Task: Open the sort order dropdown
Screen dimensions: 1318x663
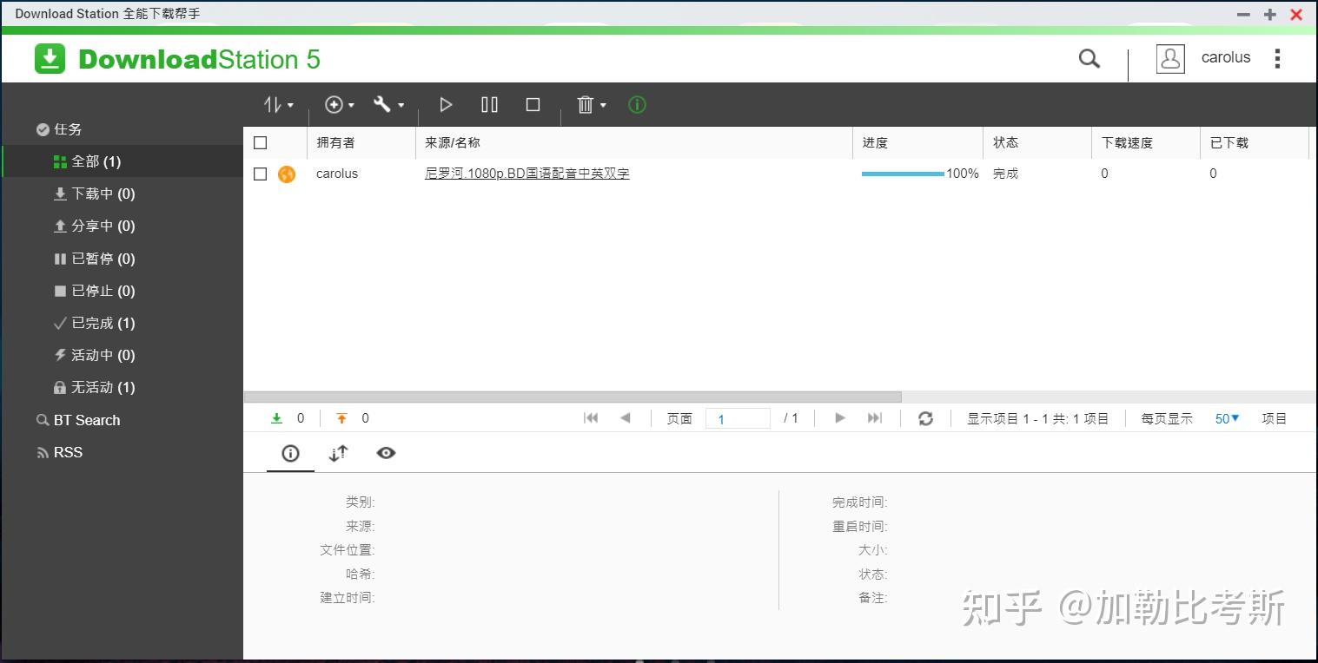Action: [277, 104]
